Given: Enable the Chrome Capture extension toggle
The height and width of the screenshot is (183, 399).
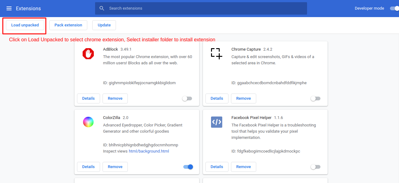Looking at the screenshot, I should click(316, 98).
